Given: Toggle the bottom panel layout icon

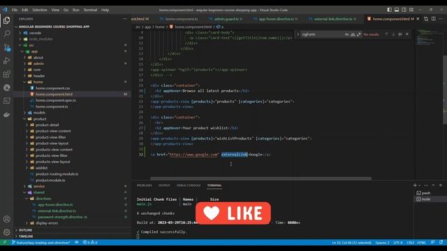Looking at the screenshot, I should 397,10.
